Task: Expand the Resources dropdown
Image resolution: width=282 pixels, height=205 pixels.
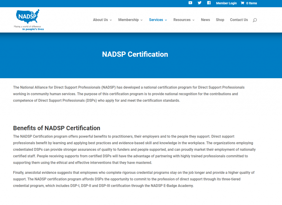Action: [x=194, y=20]
